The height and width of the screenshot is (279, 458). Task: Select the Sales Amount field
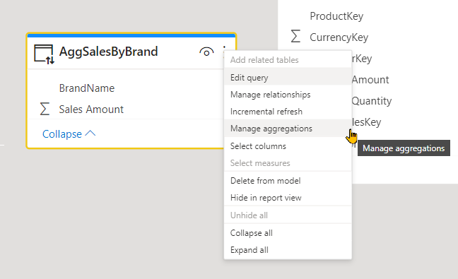pyautogui.click(x=91, y=109)
